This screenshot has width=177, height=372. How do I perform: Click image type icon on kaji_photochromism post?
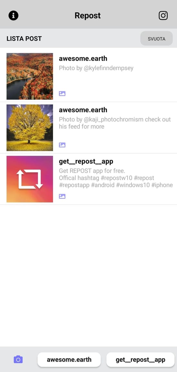click(x=62, y=145)
